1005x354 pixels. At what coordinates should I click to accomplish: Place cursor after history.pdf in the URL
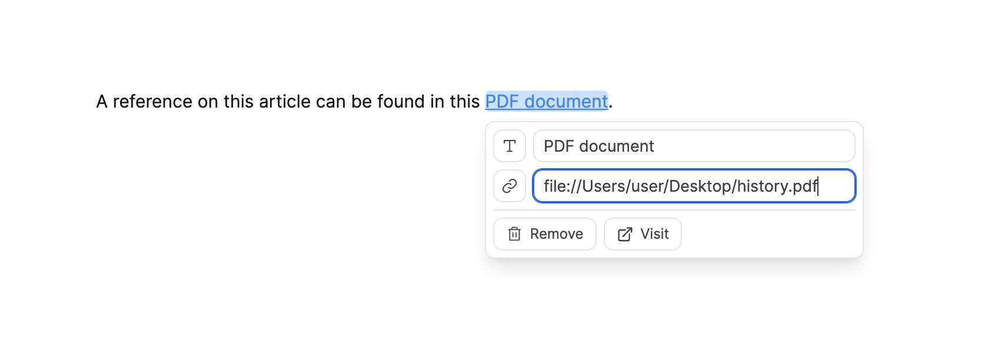pos(819,186)
